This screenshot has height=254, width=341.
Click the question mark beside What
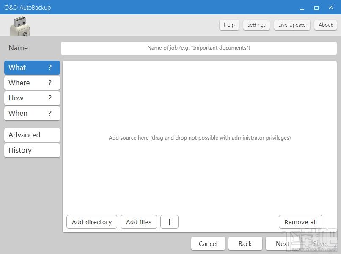coord(50,67)
